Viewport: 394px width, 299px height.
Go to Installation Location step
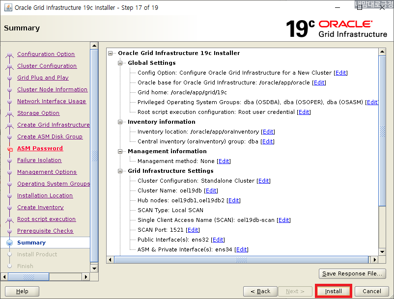point(45,195)
